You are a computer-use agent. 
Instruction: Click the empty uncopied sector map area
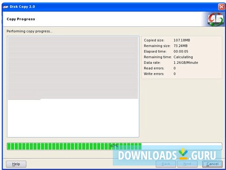[73, 118]
